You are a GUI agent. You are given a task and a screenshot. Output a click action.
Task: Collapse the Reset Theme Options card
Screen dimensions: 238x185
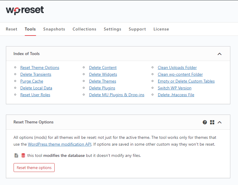point(219,122)
